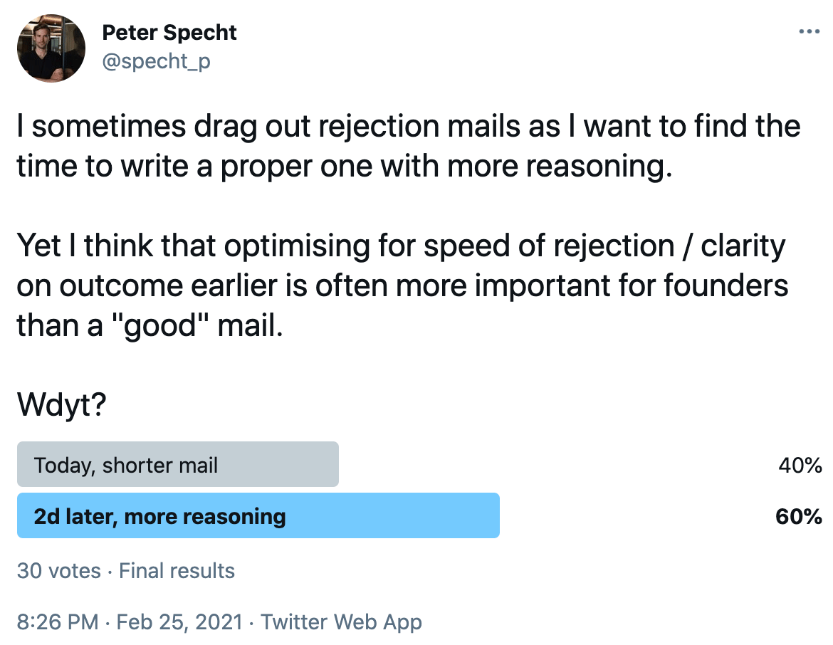Click the 'Final results' label
This screenshot has height=645, width=833.
[177, 571]
